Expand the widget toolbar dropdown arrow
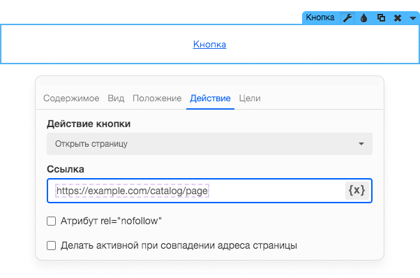 [413, 18]
